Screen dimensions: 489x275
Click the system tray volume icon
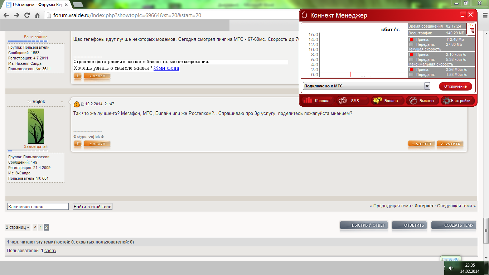451,268
